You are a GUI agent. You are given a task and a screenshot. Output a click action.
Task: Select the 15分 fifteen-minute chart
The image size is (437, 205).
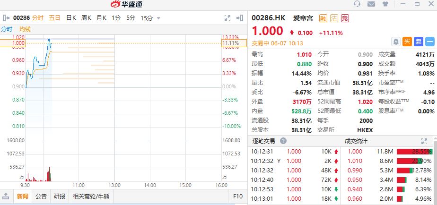coord(147,18)
